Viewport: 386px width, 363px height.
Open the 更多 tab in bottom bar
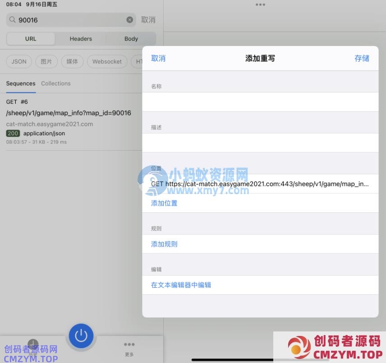(x=129, y=348)
